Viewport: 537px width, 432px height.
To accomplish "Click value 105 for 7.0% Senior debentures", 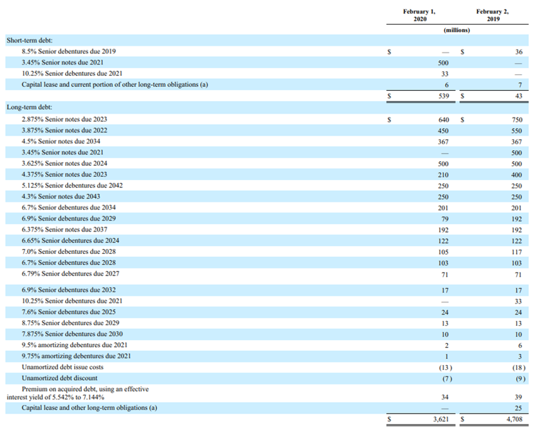I will point(443,252).
